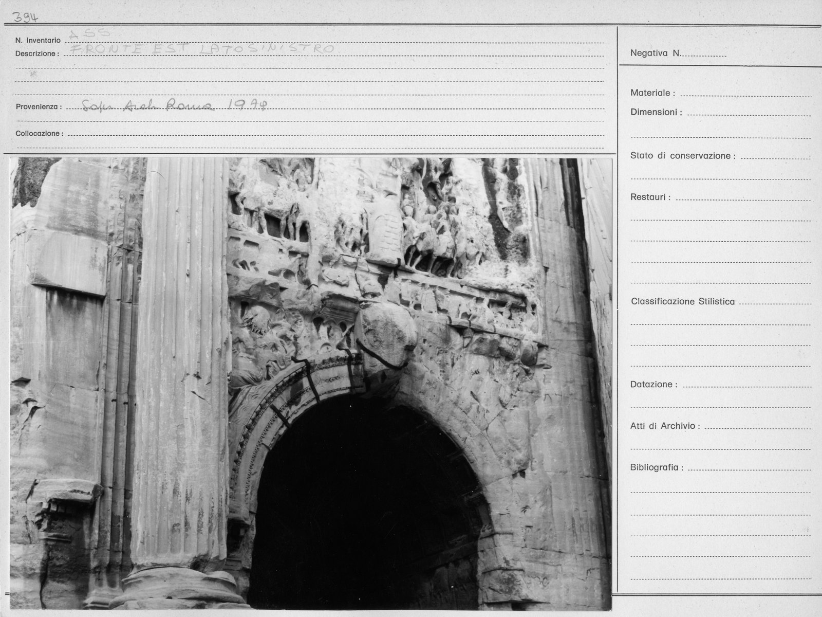
Task: Click the 'N. Inventario' label
Action: coord(38,40)
